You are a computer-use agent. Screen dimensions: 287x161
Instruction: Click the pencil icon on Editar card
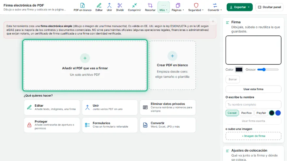[x=29, y=107]
